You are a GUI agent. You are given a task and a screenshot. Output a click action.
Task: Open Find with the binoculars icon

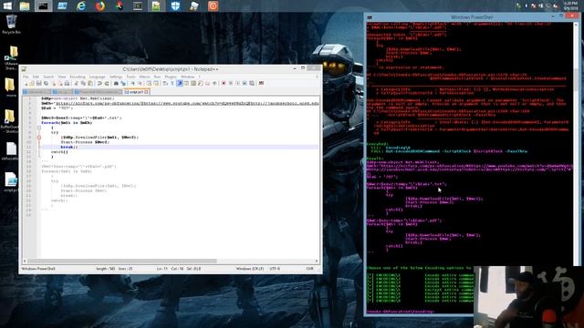116,83
